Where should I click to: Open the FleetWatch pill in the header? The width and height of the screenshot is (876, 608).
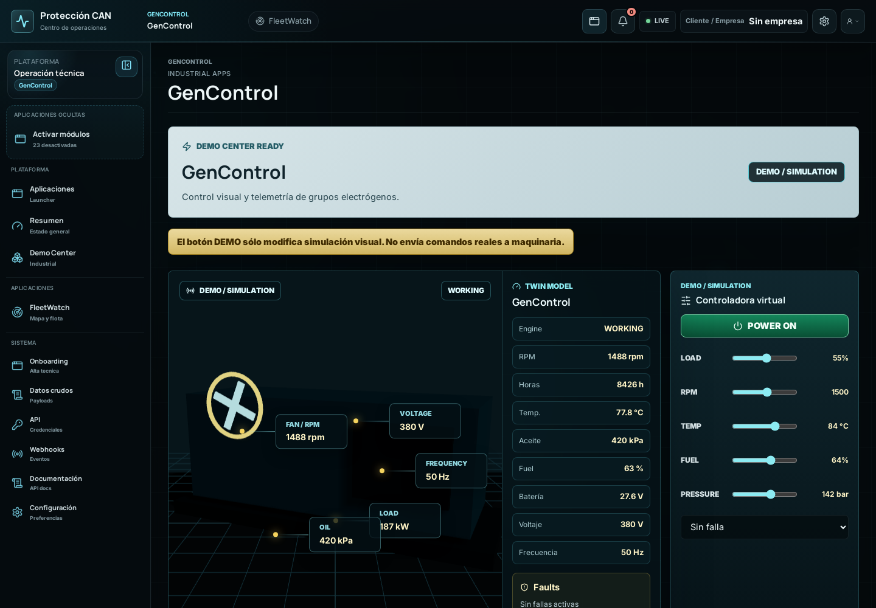(x=283, y=21)
